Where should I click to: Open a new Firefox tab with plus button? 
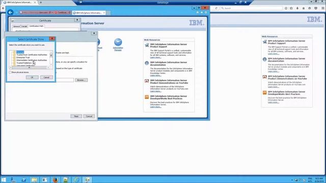point(41,2)
